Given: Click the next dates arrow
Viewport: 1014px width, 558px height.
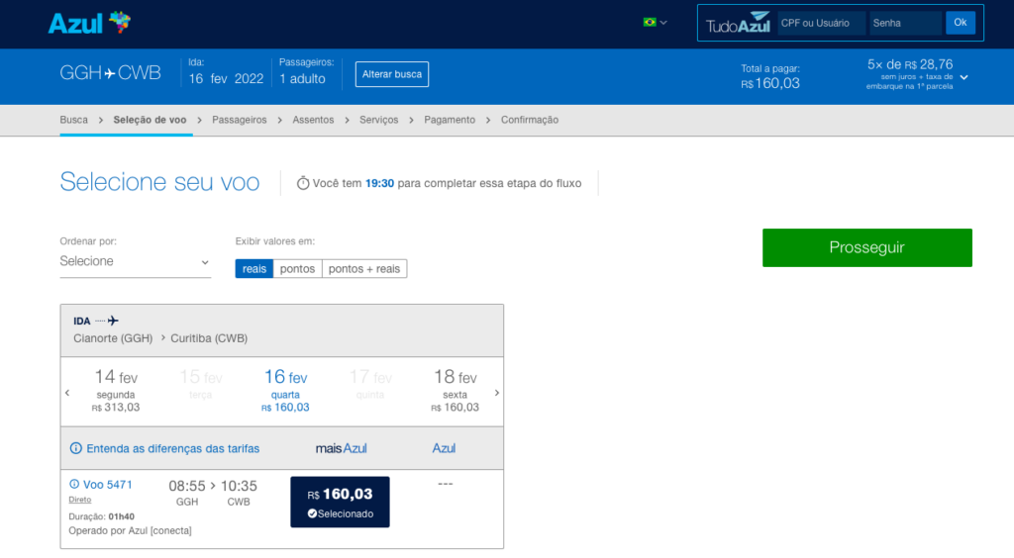Looking at the screenshot, I should [x=496, y=393].
